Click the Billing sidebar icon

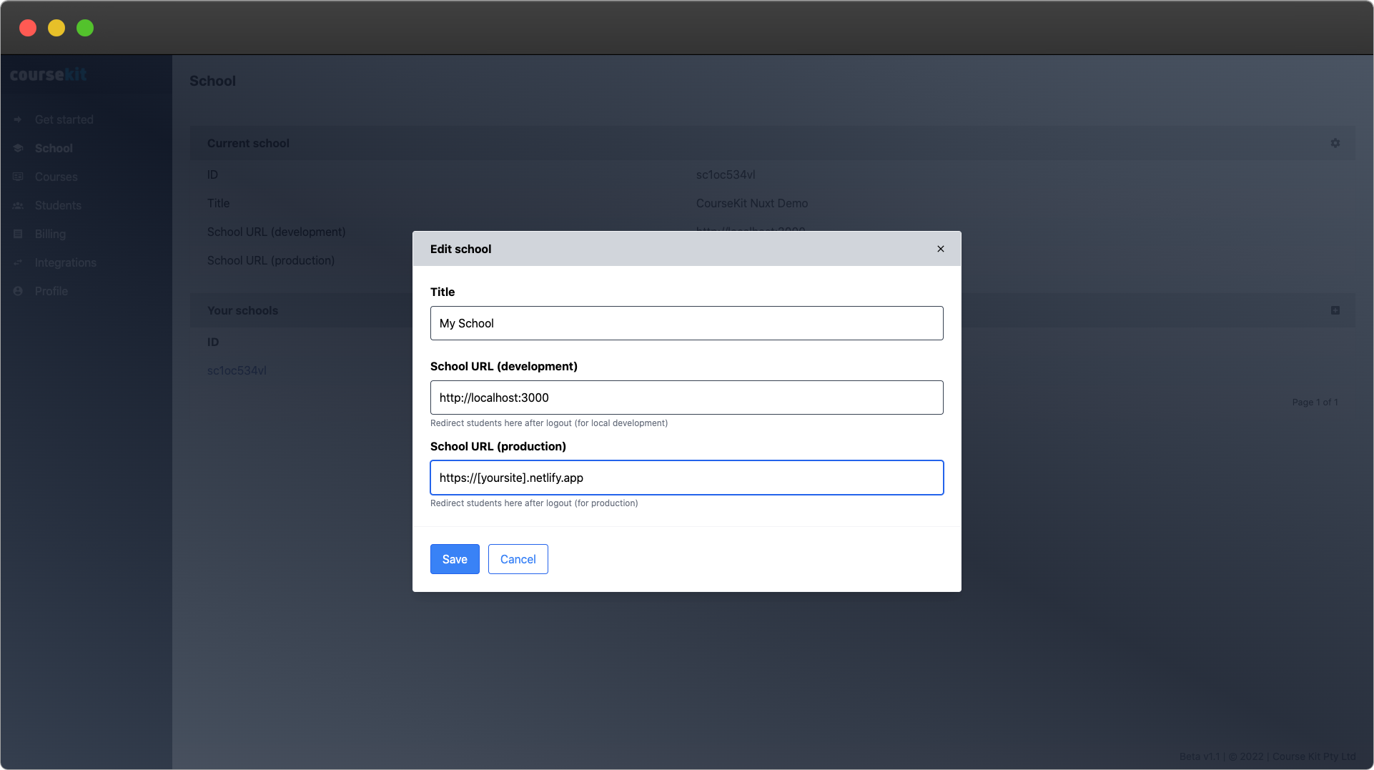coord(18,234)
